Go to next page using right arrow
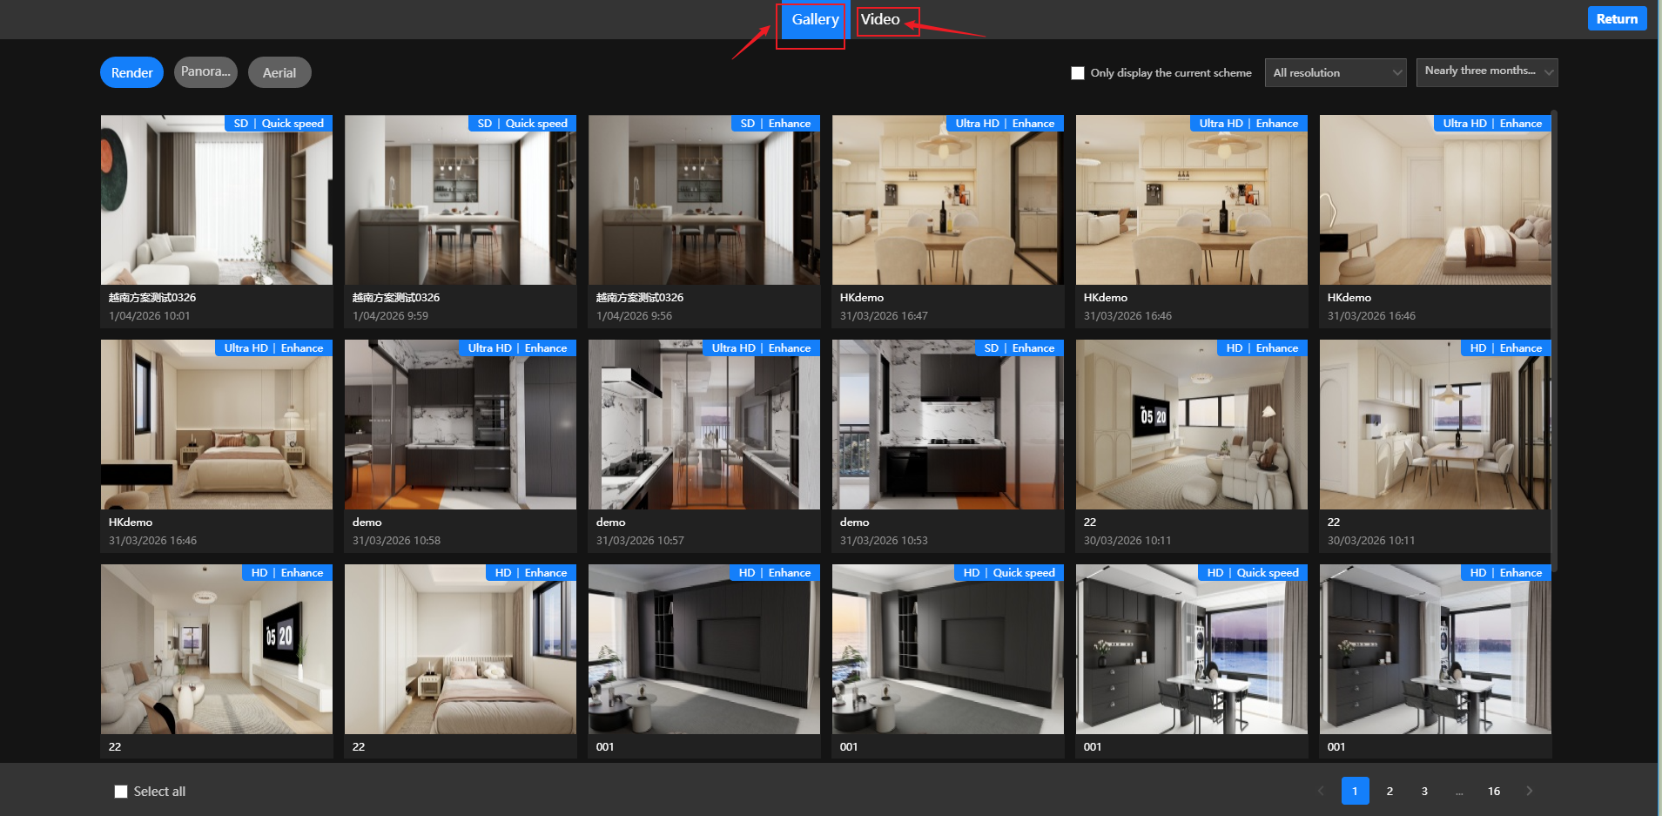Viewport: 1662px width, 816px height. click(x=1529, y=791)
